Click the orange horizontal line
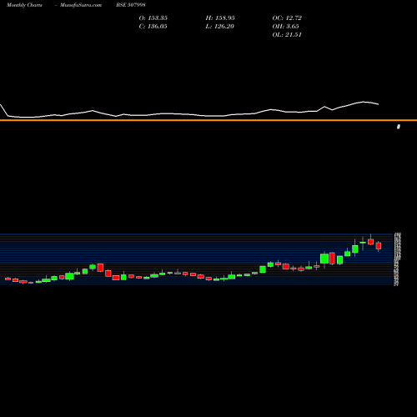The image size is (417, 417). (208, 120)
